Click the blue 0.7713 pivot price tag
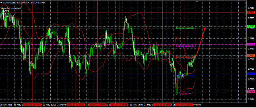Image resolution: width=256 pixels, height=108 pixels. [x=251, y=74]
